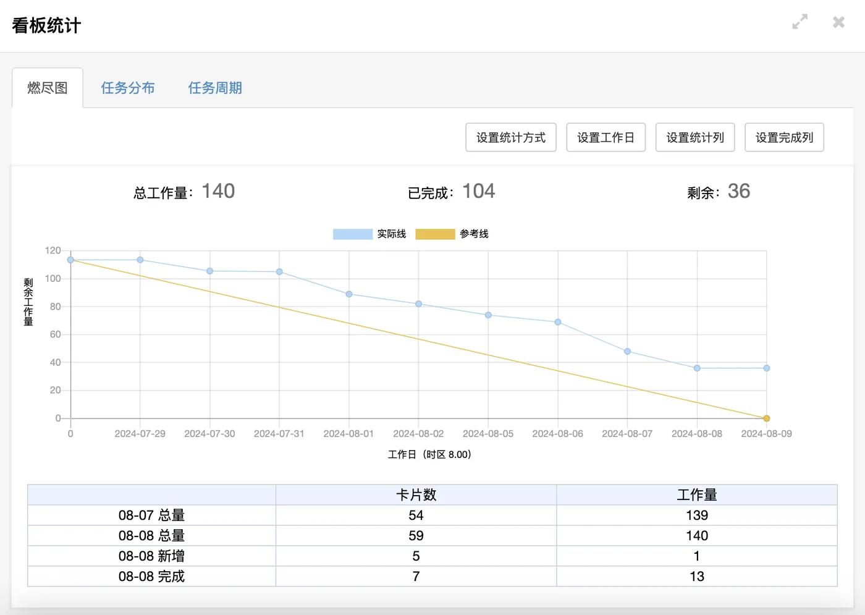The width and height of the screenshot is (865, 615).
Task: Close the 看板统计 dialog
Action: (838, 22)
